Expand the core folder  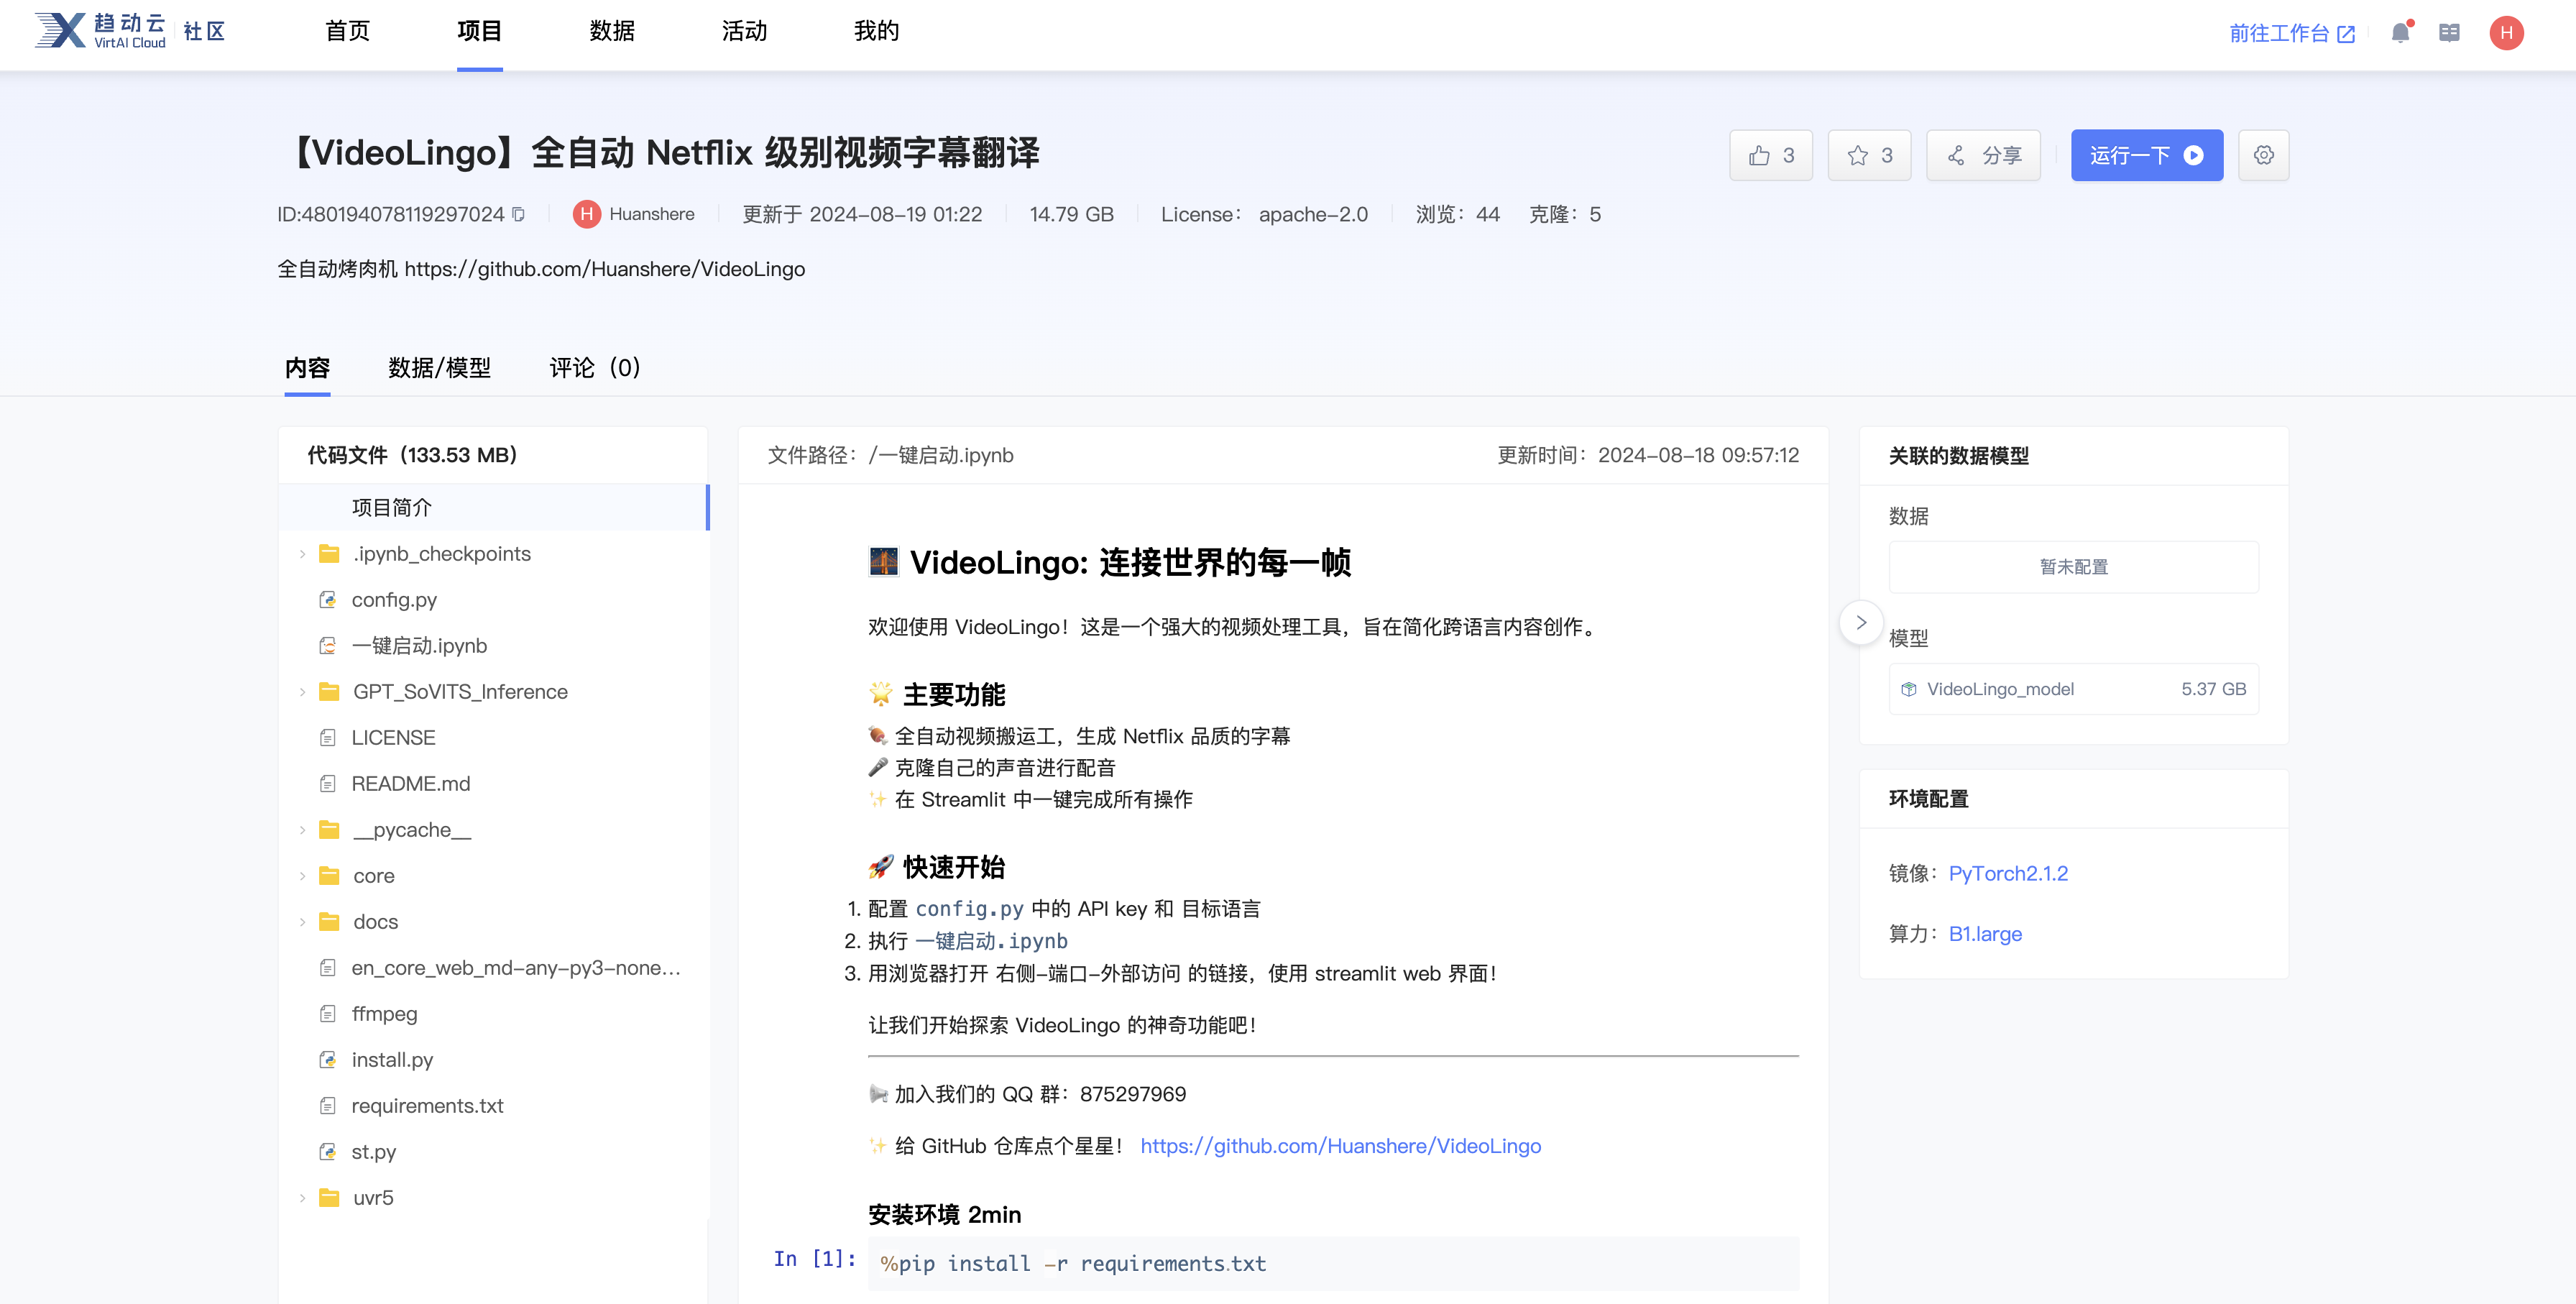[302, 876]
